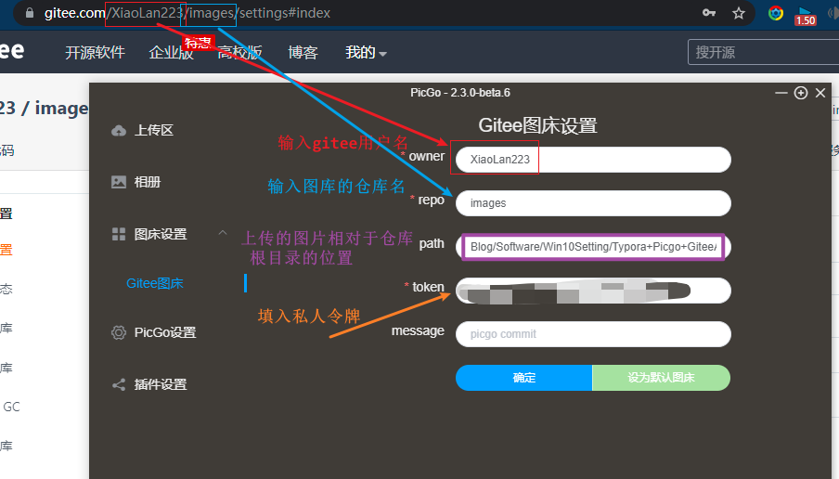Click the album picture icon
The image size is (839, 479).
(119, 182)
